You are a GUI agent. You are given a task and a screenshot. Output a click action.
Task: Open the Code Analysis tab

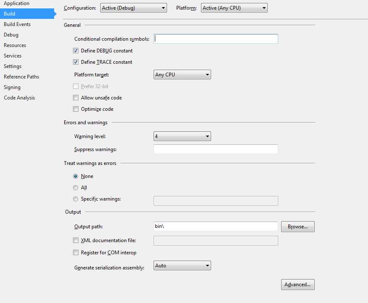pyautogui.click(x=19, y=98)
